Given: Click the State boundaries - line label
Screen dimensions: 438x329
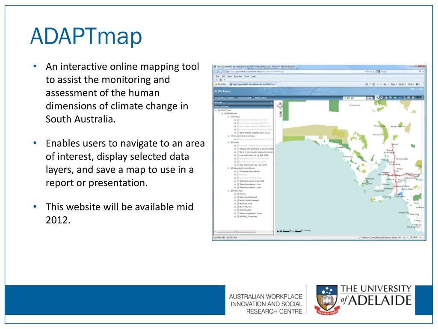Looking at the screenshot, I should [250, 184].
